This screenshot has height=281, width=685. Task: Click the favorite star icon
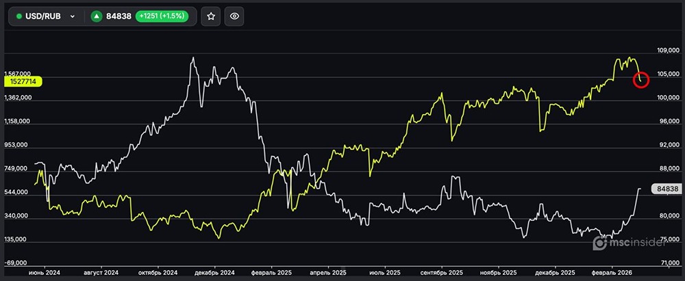click(x=211, y=16)
